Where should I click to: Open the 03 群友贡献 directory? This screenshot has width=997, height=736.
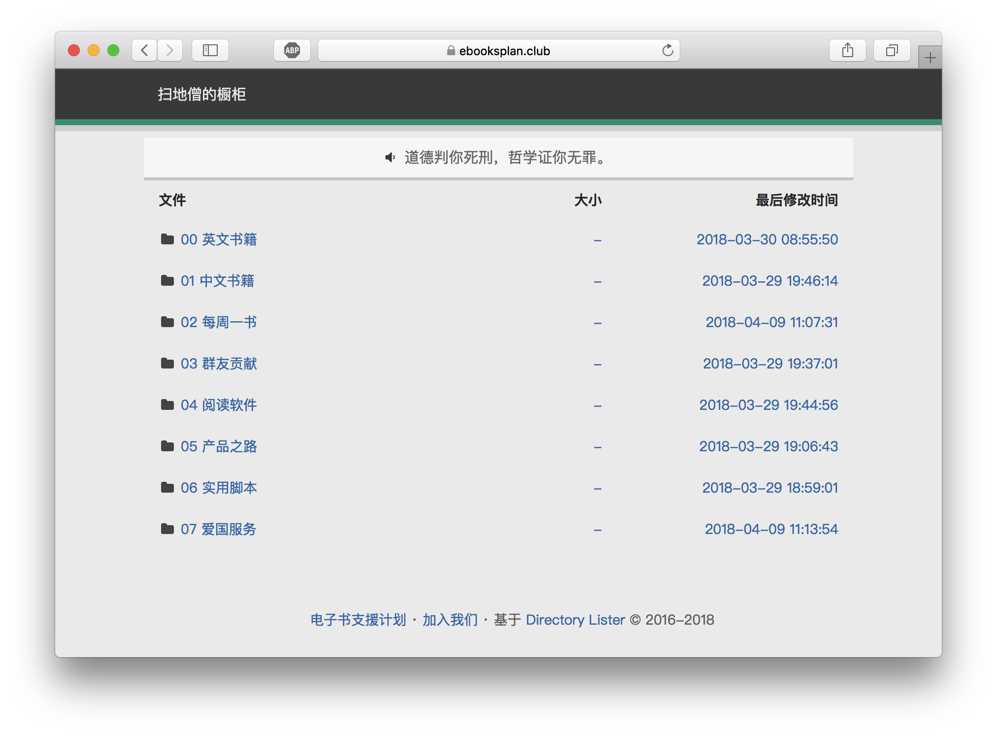click(x=219, y=364)
